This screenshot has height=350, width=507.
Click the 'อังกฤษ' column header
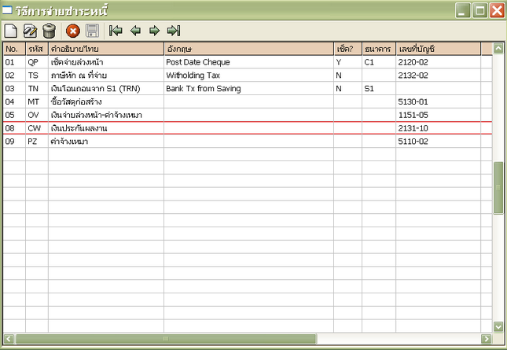click(248, 49)
